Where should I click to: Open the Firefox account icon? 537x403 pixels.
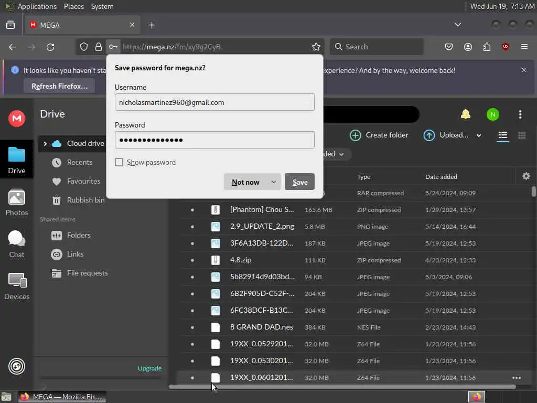(468, 47)
